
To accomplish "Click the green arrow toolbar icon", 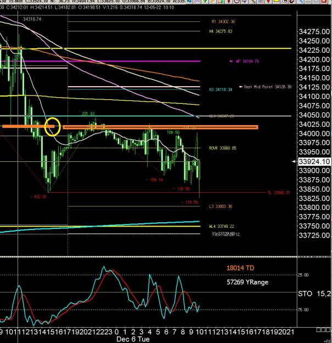I will tap(205, 1).
